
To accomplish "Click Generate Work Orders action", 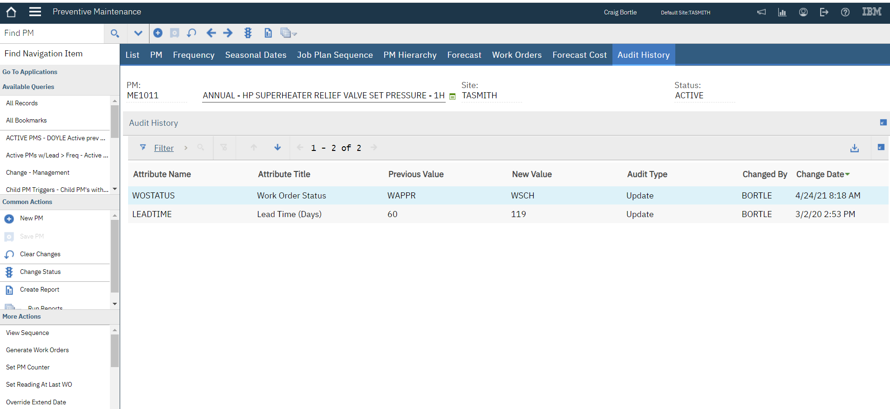I will click(37, 350).
